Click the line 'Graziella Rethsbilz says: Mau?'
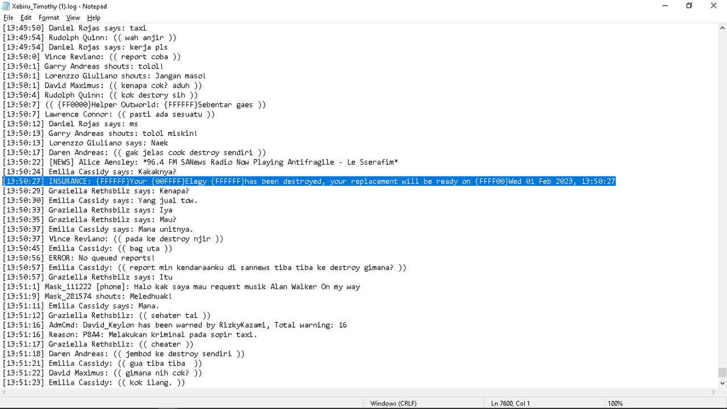Viewport: 727px width, 409px height. 90,220
